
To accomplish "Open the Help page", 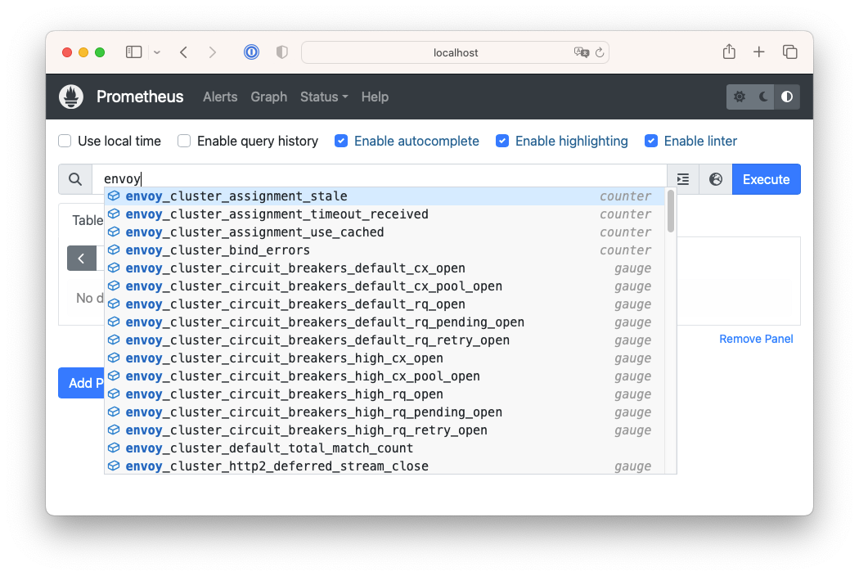I will [375, 97].
